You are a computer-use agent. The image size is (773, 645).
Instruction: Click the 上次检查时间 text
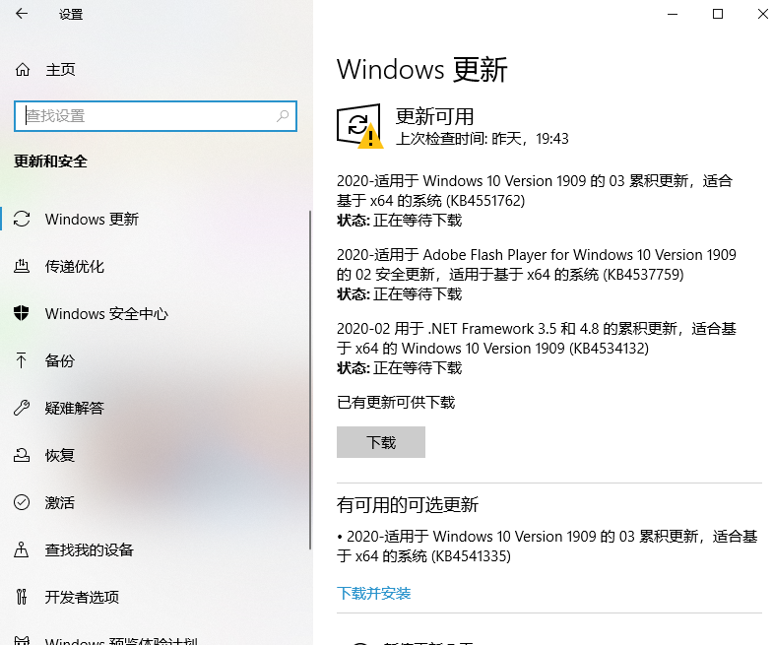[x=483, y=139]
